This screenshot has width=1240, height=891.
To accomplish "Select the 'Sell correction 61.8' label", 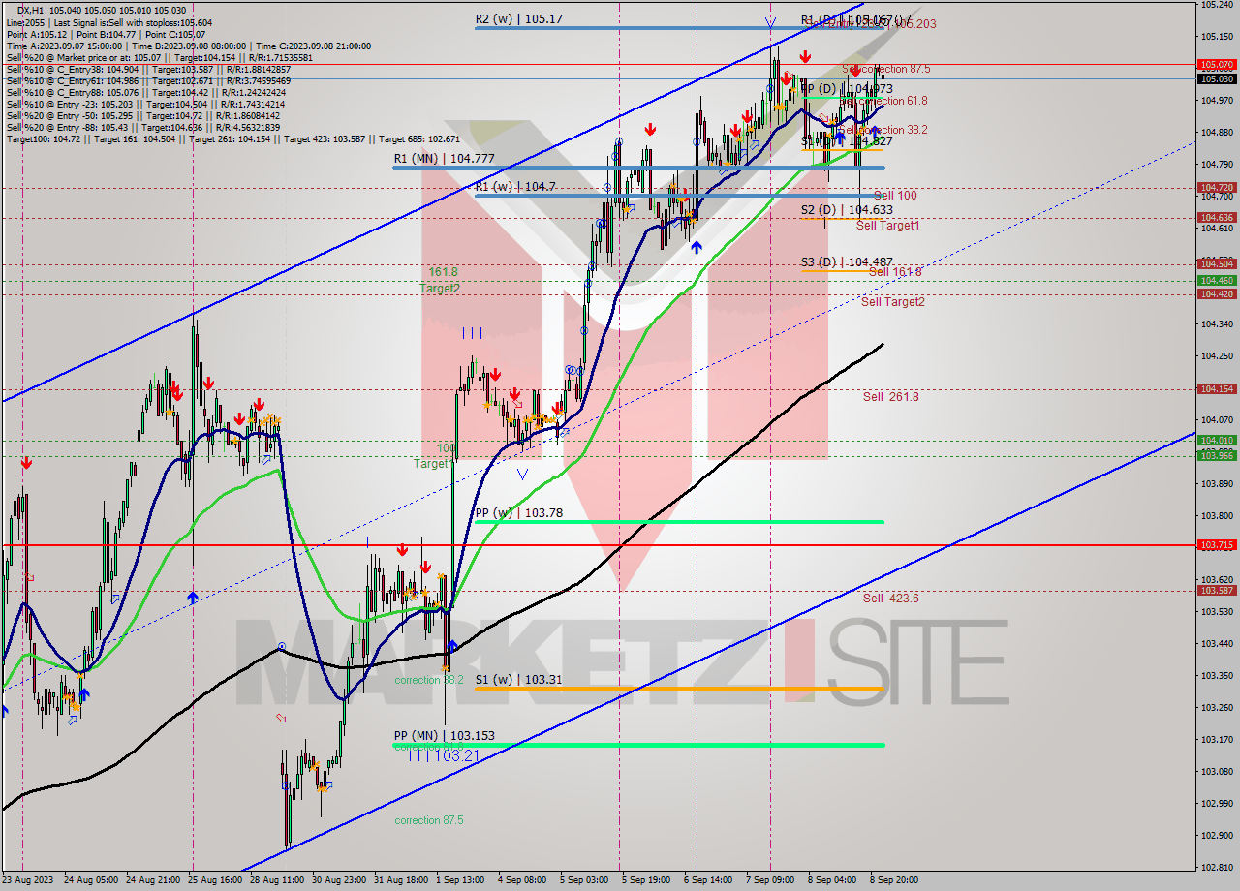I will pos(883,101).
